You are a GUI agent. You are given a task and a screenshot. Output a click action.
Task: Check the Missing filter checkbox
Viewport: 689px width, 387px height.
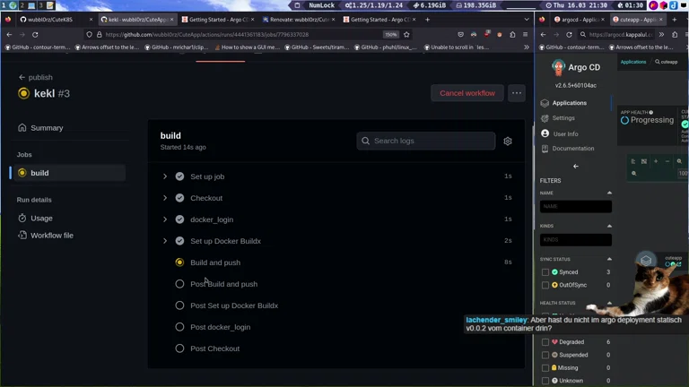(x=545, y=367)
